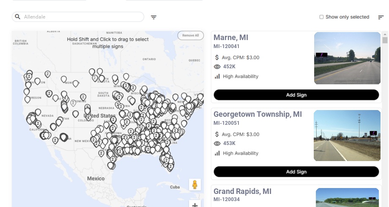
Task: Type in the Allendale search field
Action: click(82, 17)
